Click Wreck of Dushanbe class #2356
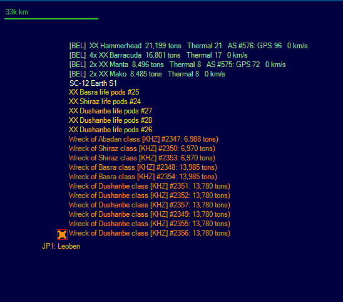This screenshot has height=302, width=343. coord(150,233)
